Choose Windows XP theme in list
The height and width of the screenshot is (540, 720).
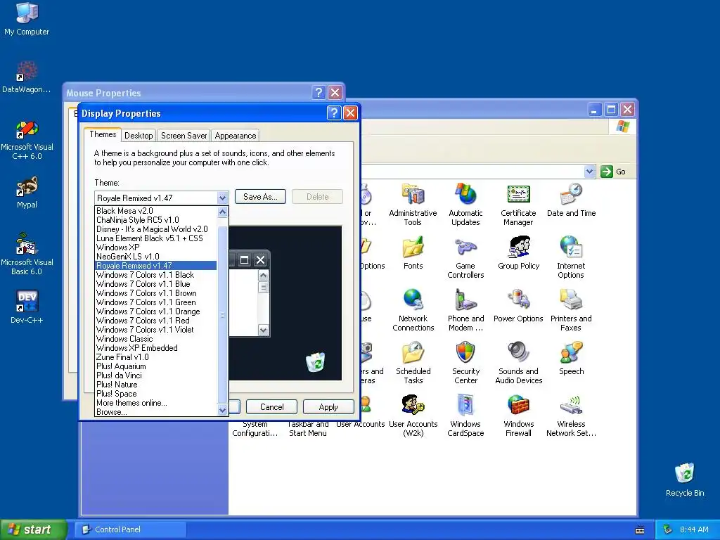(x=155, y=247)
